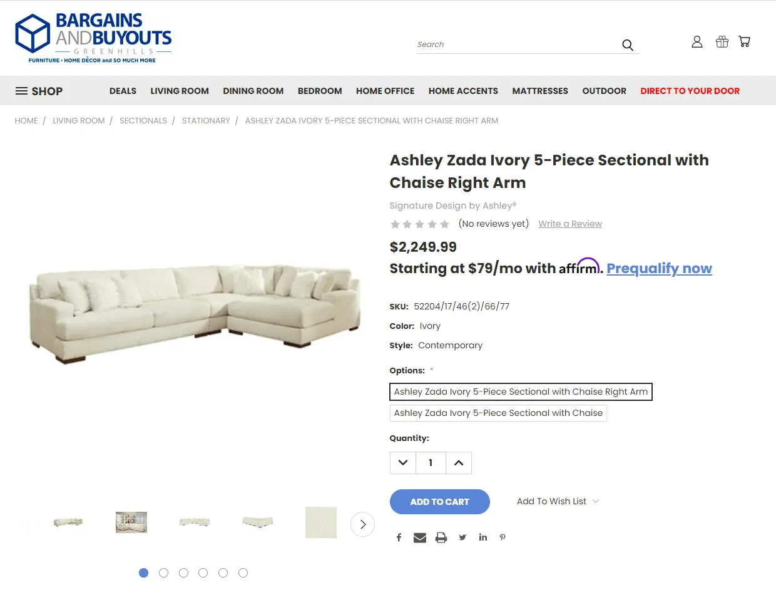The height and width of the screenshot is (602, 776).
Task: Share on LinkedIn icon
Action: 483,537
